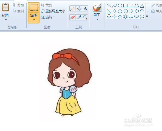Choose the Polygon shape
The height and width of the screenshot is (131, 162).
coord(137,6)
